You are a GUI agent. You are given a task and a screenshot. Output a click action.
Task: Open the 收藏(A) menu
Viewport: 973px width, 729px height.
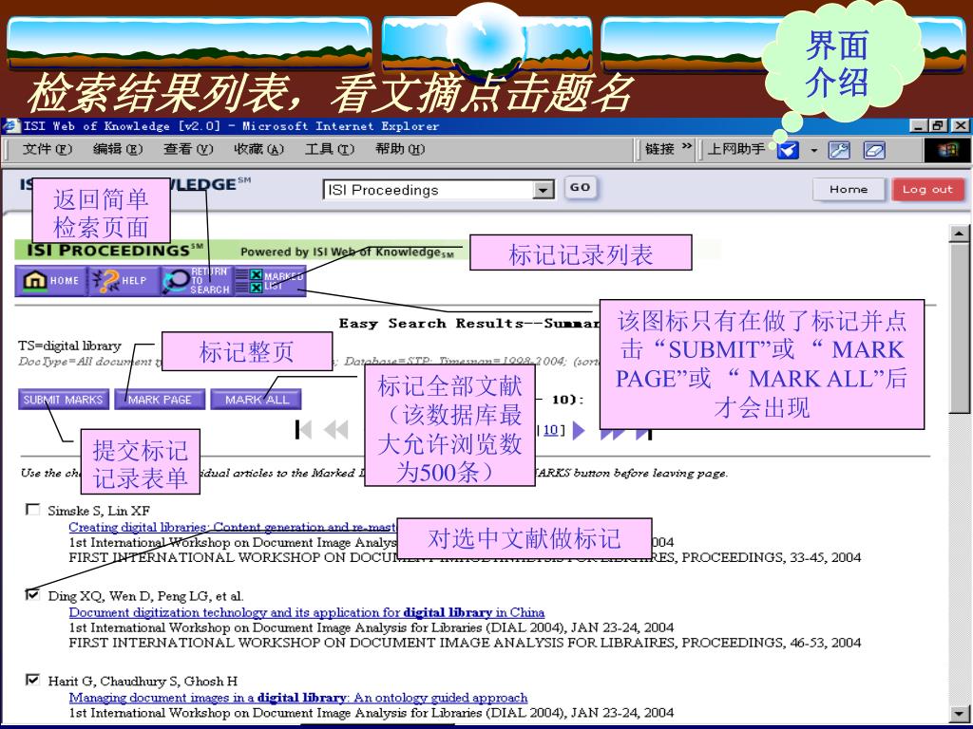(258, 149)
